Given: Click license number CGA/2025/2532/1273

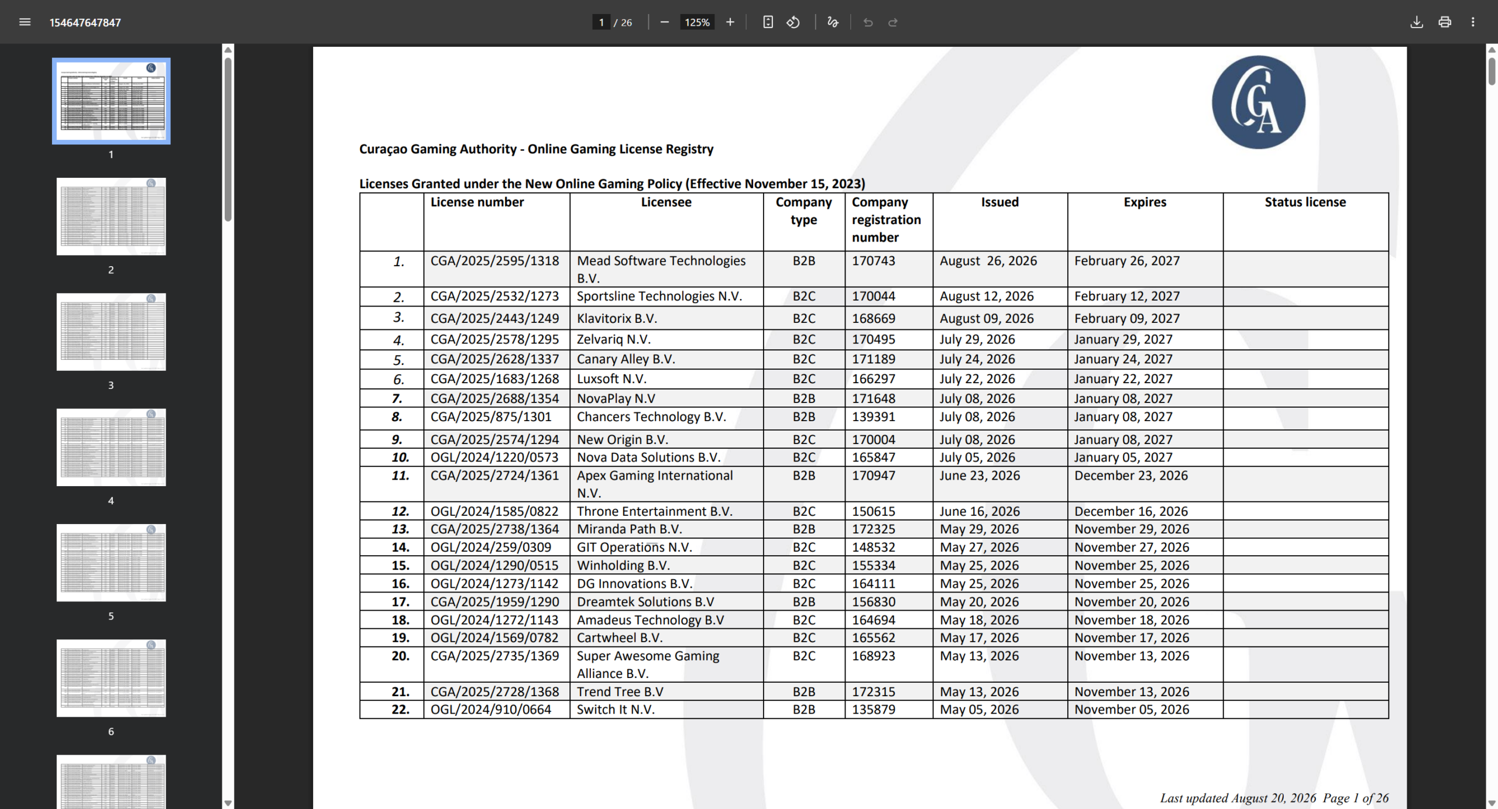Looking at the screenshot, I should (495, 296).
